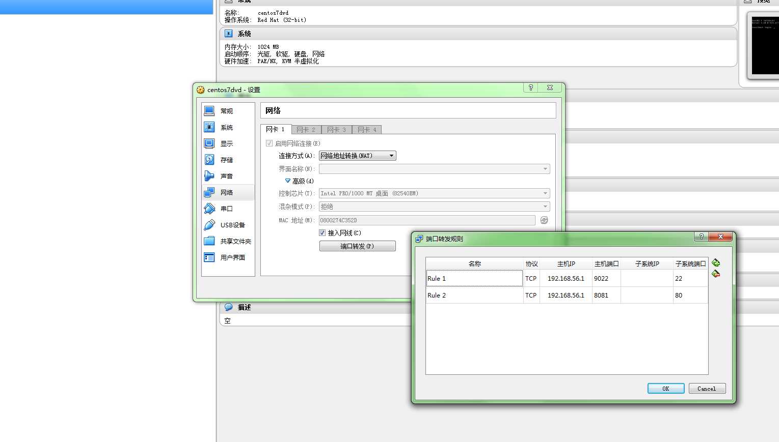Toggle the 接入网线 checkbox
Viewport: 779px width, 442px height.
[322, 233]
